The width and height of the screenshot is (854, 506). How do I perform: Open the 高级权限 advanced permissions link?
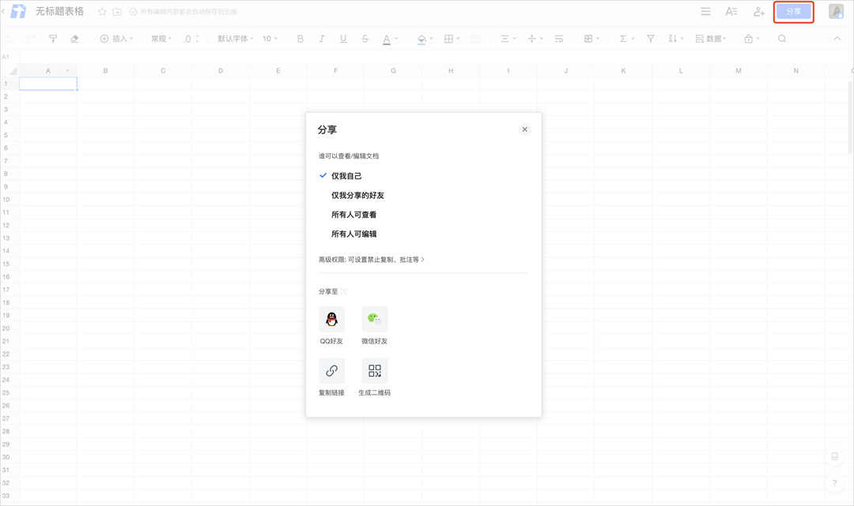click(x=372, y=260)
